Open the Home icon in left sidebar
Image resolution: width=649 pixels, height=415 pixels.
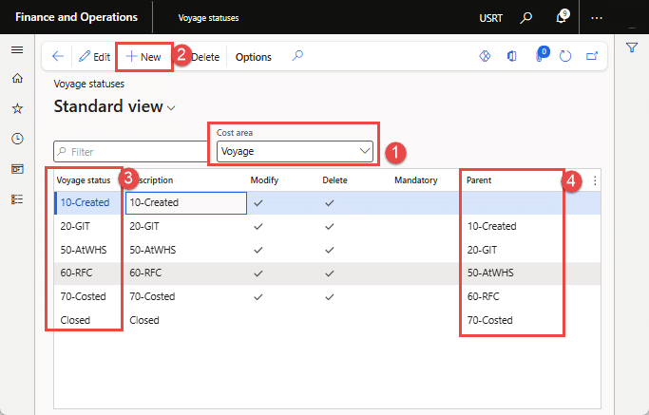tap(17, 79)
